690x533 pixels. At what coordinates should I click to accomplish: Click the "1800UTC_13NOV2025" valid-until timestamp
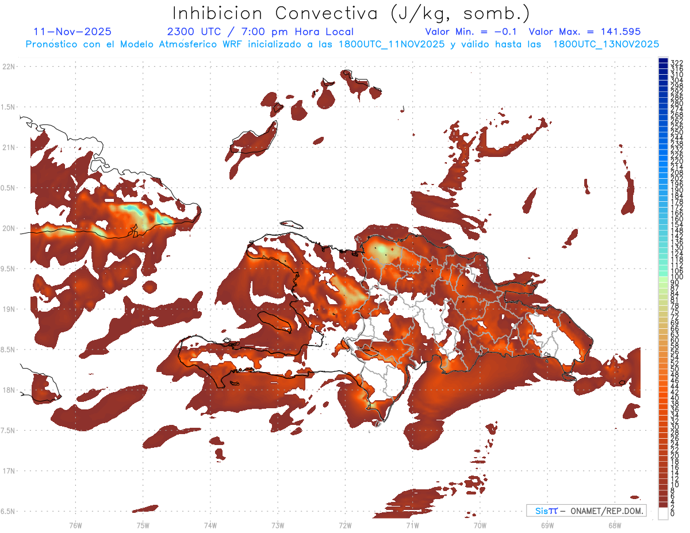pyautogui.click(x=605, y=44)
